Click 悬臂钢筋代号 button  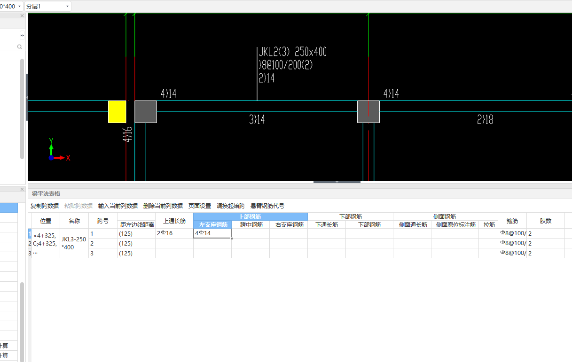click(267, 206)
